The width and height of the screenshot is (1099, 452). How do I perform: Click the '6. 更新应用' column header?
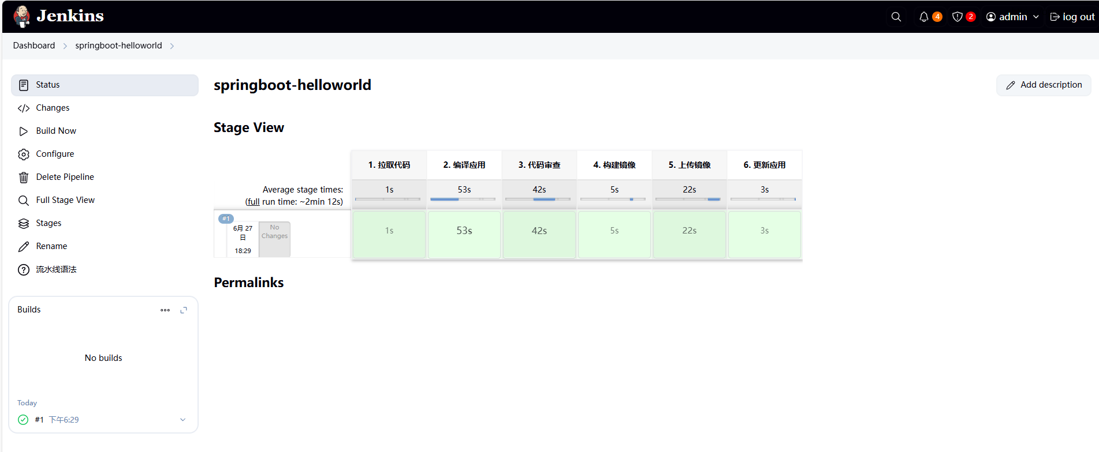tap(765, 165)
